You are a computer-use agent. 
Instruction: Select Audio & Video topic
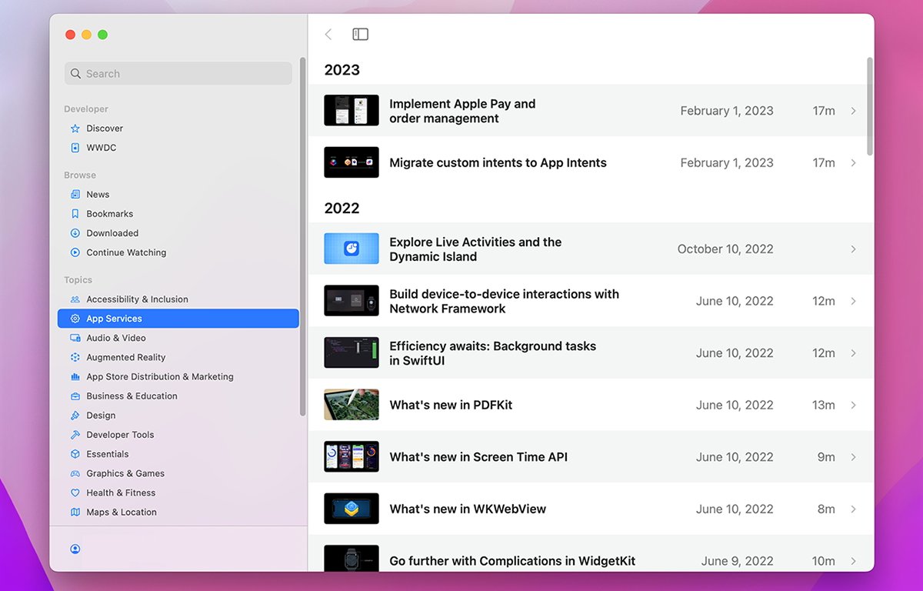[x=116, y=338]
